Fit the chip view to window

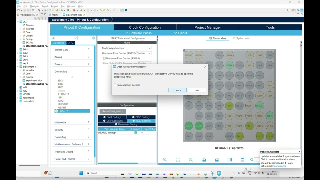coord(178,159)
